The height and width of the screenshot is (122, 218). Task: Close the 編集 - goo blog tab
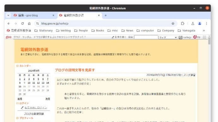tap(53, 15)
